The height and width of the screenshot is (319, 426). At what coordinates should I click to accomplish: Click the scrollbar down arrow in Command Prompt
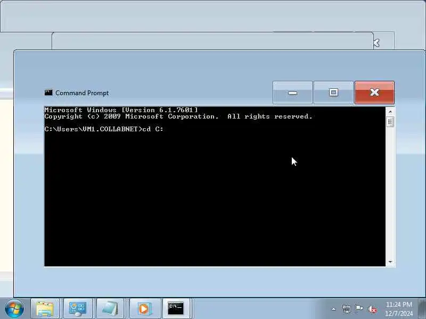(390, 262)
